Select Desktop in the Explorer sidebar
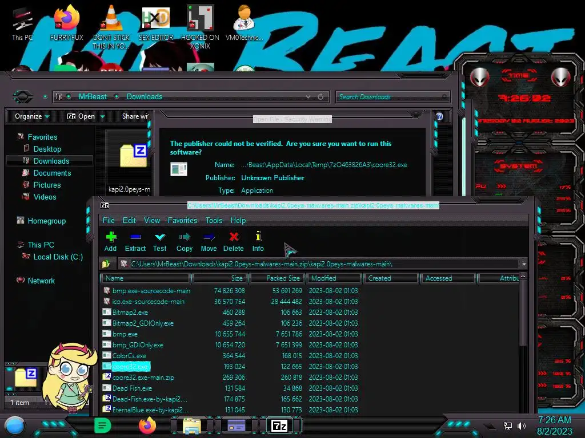 47,149
